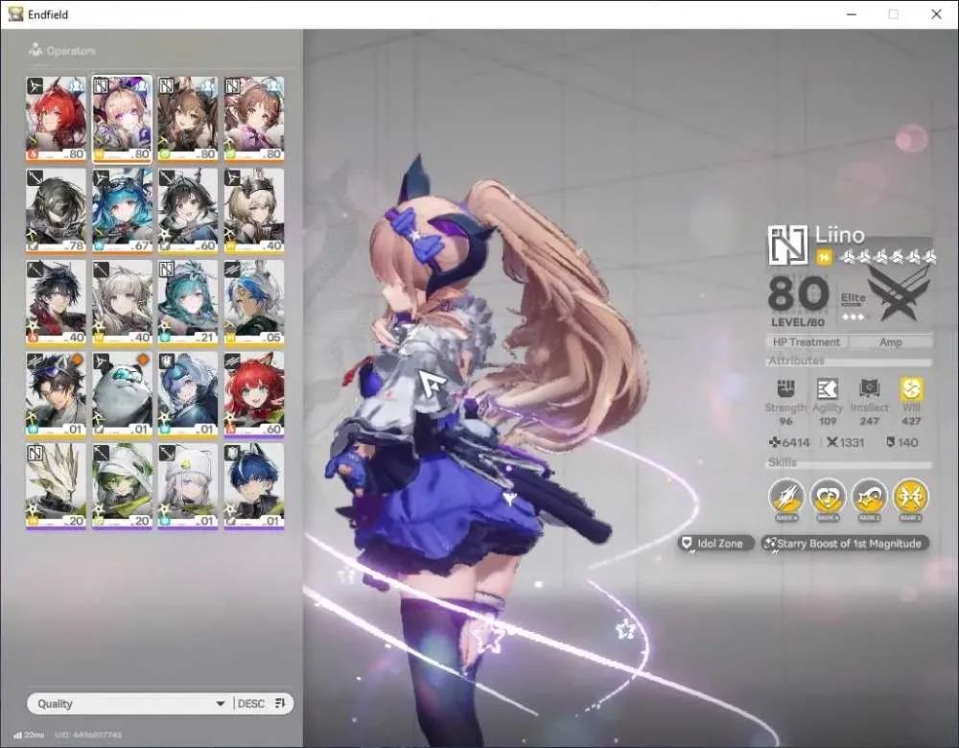Open the fully yellow ultimate skill icon
Image resolution: width=959 pixels, height=748 pixels.
coord(911,497)
